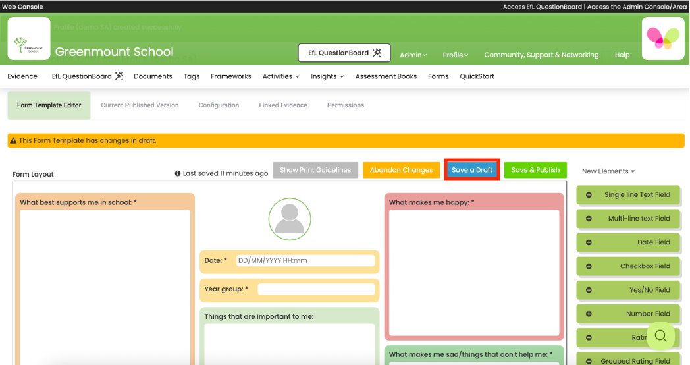This screenshot has height=365, width=690.
Task: Open Assessment Books
Action: click(x=386, y=76)
